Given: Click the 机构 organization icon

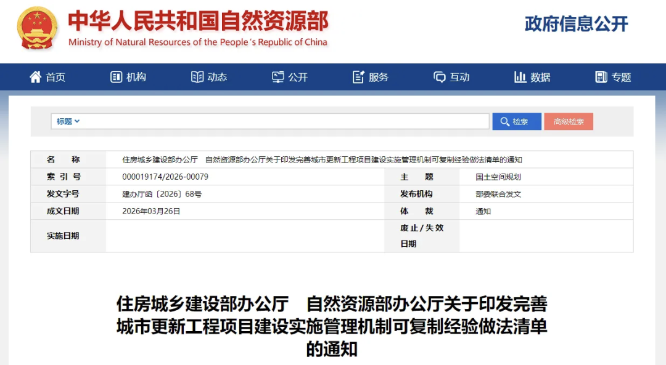Looking at the screenshot, I should click(116, 77).
